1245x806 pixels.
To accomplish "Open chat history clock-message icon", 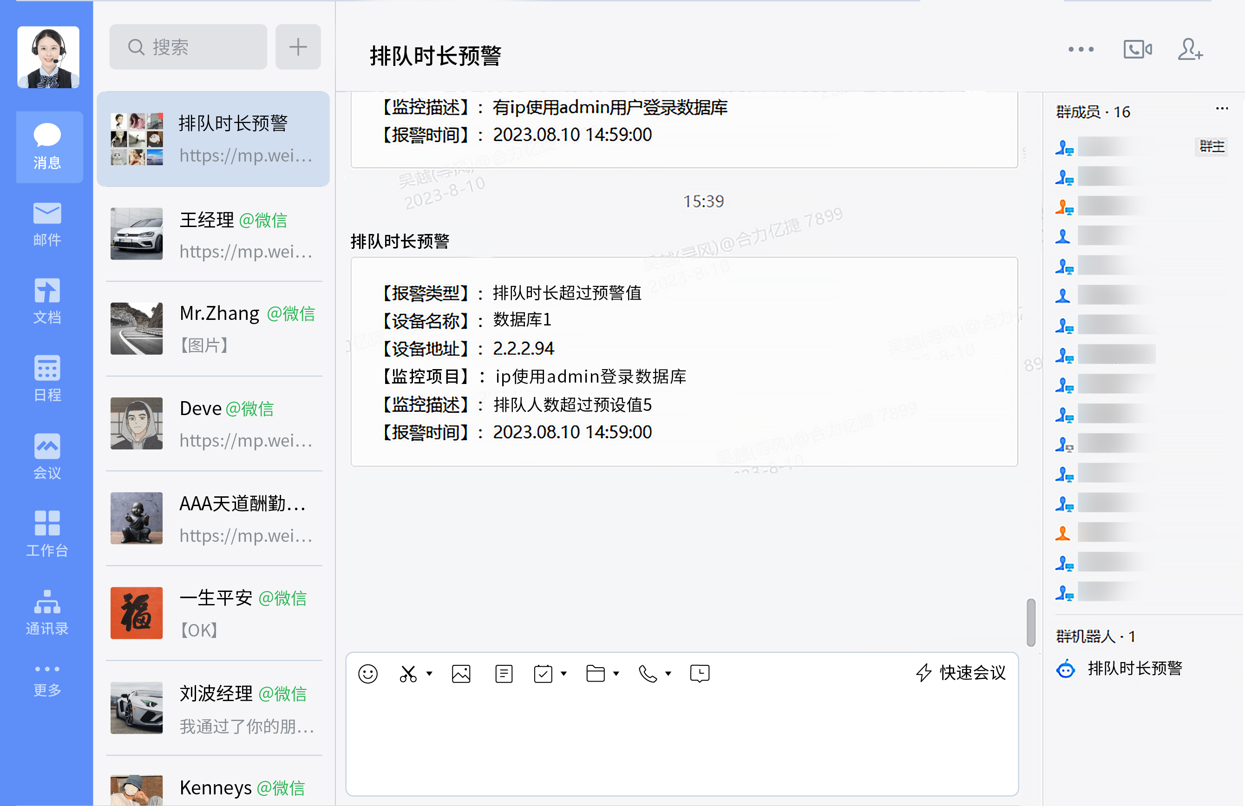I will [x=700, y=673].
